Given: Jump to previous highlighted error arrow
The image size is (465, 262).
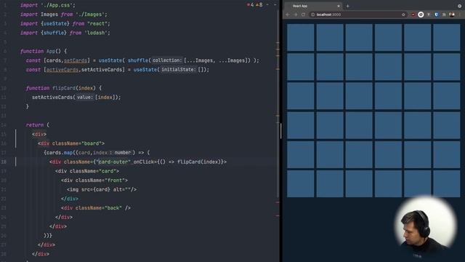Looking at the screenshot, I should [267, 5].
